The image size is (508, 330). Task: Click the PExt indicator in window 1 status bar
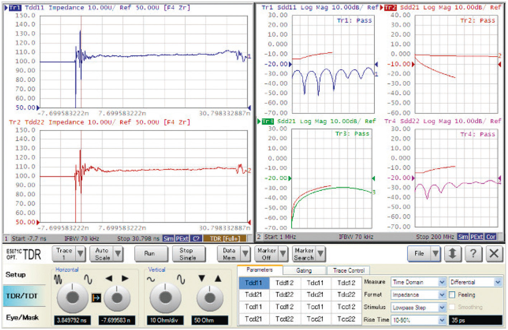click(x=182, y=239)
